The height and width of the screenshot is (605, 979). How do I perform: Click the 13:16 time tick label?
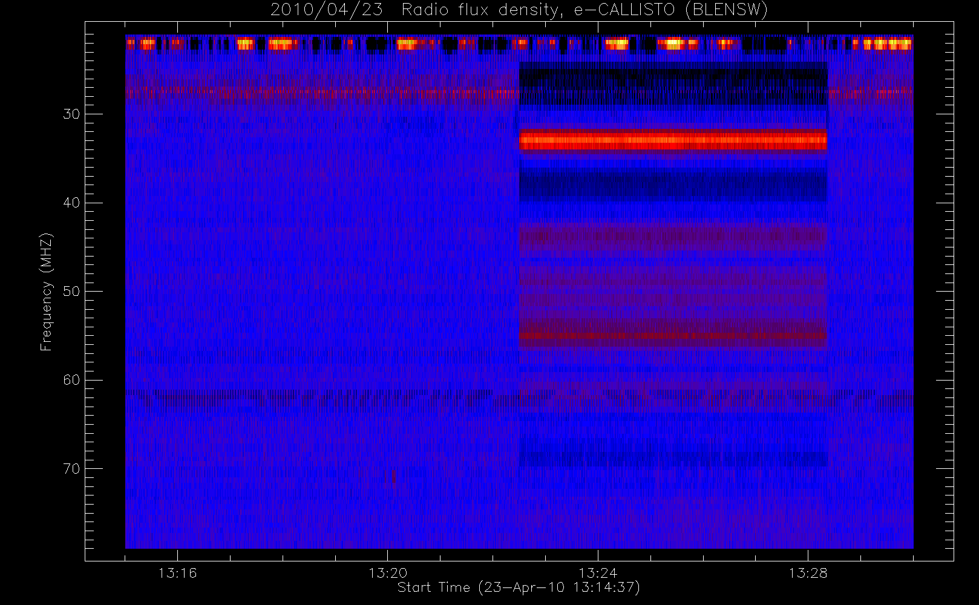coord(177,573)
